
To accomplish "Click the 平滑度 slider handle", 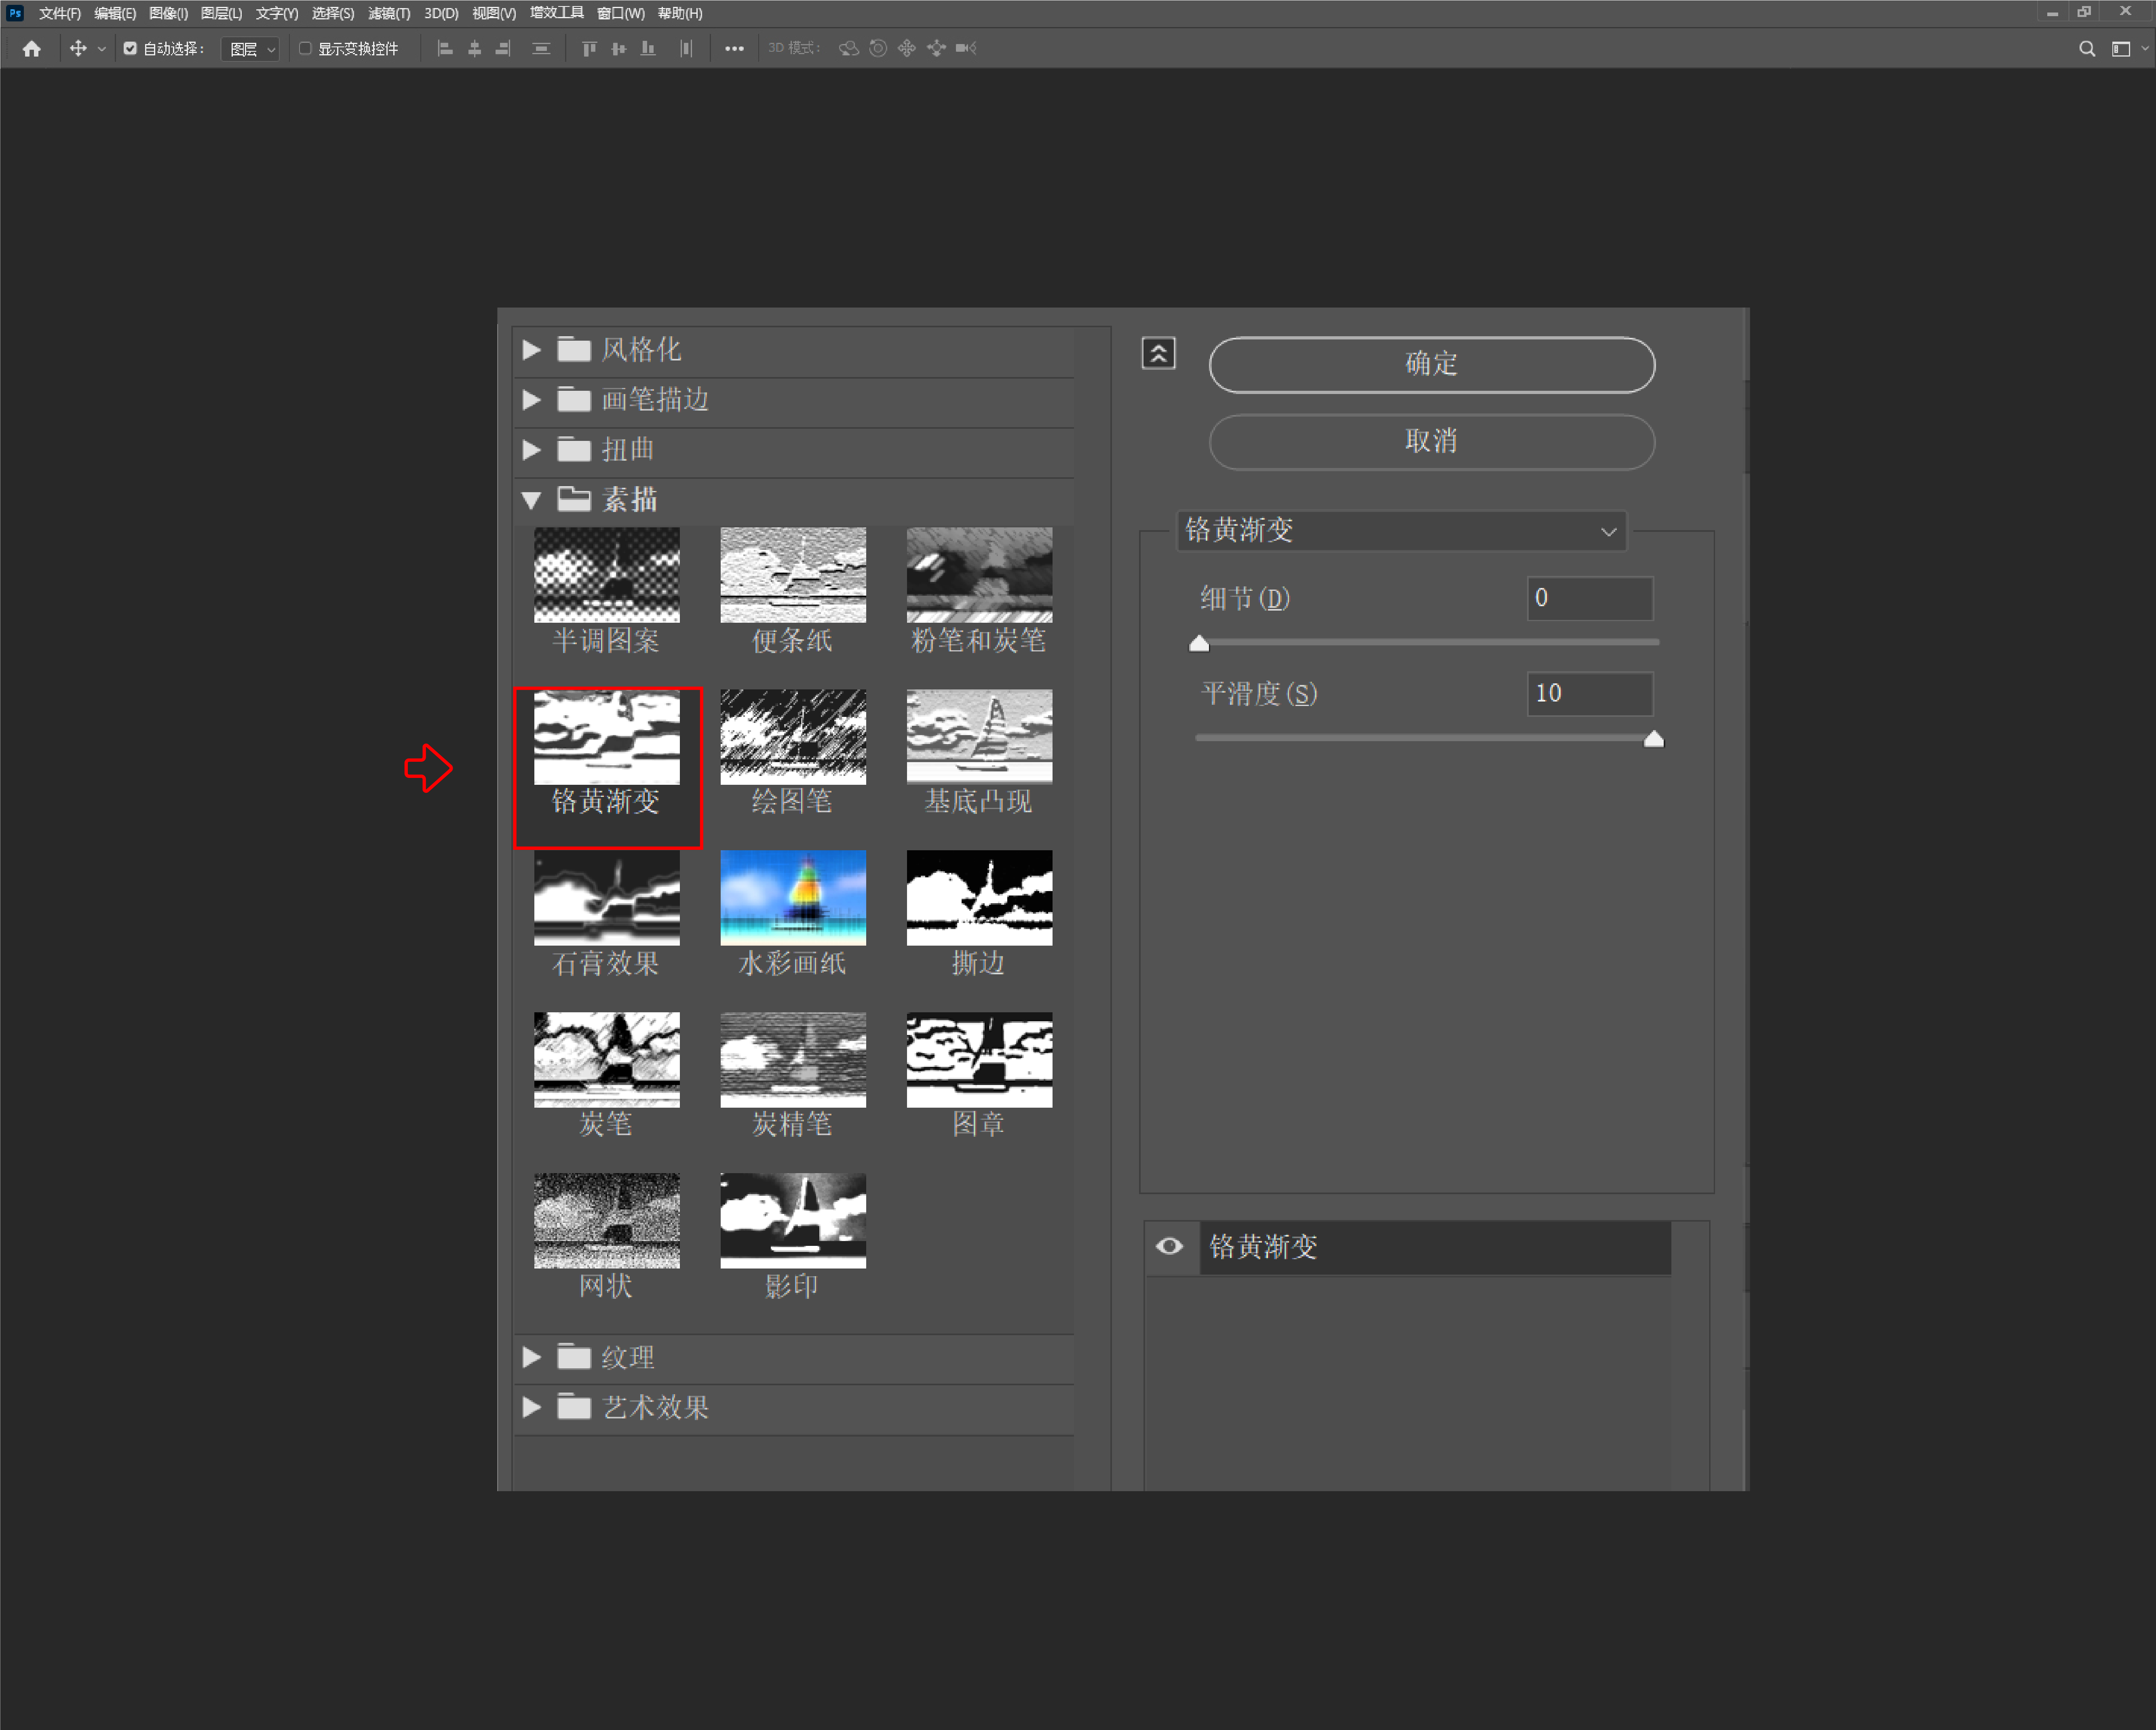I will [x=1653, y=739].
